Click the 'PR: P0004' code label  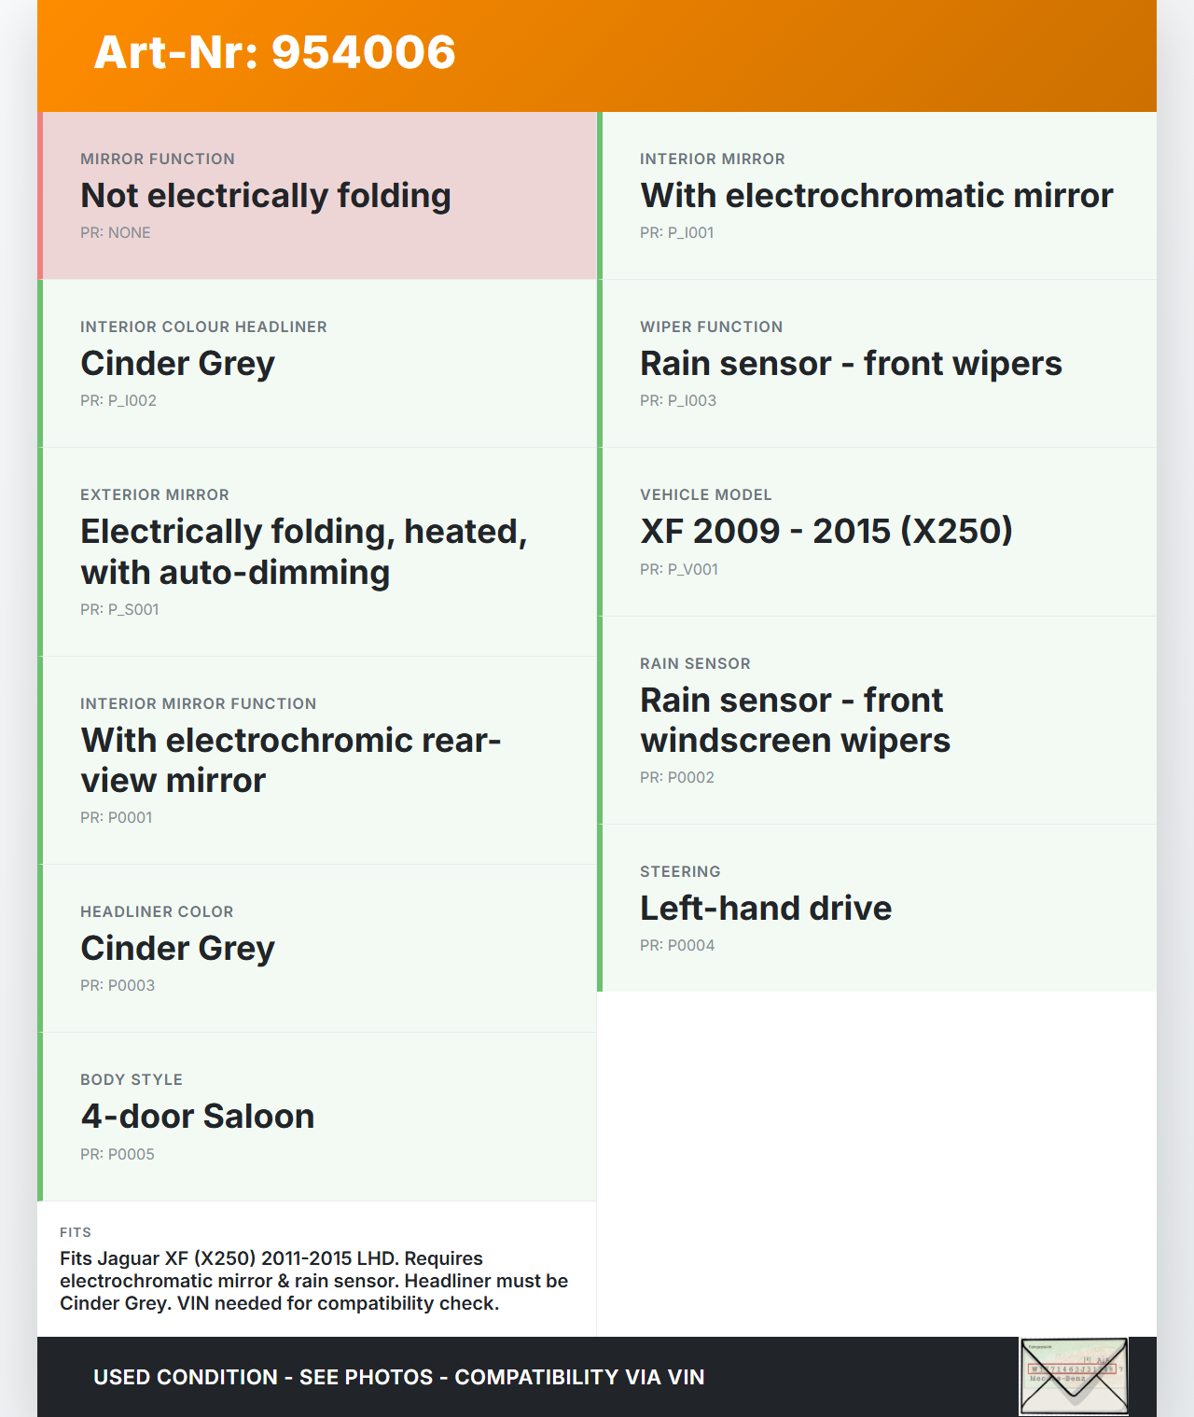676,946
